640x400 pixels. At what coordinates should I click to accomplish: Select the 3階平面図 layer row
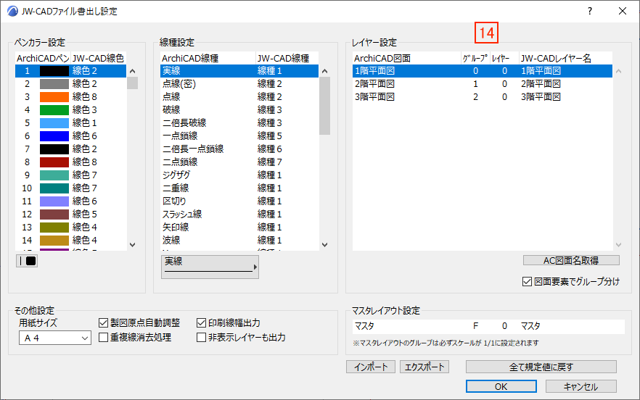click(483, 97)
